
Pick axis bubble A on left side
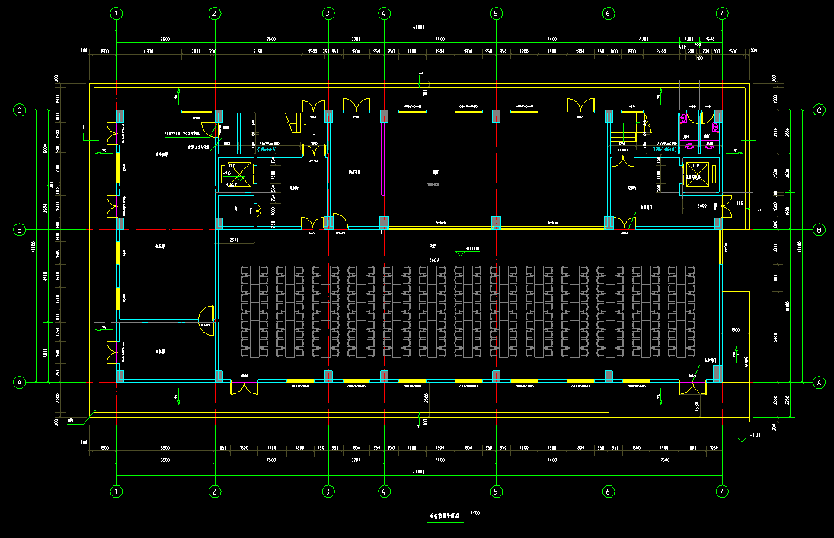click(x=21, y=382)
